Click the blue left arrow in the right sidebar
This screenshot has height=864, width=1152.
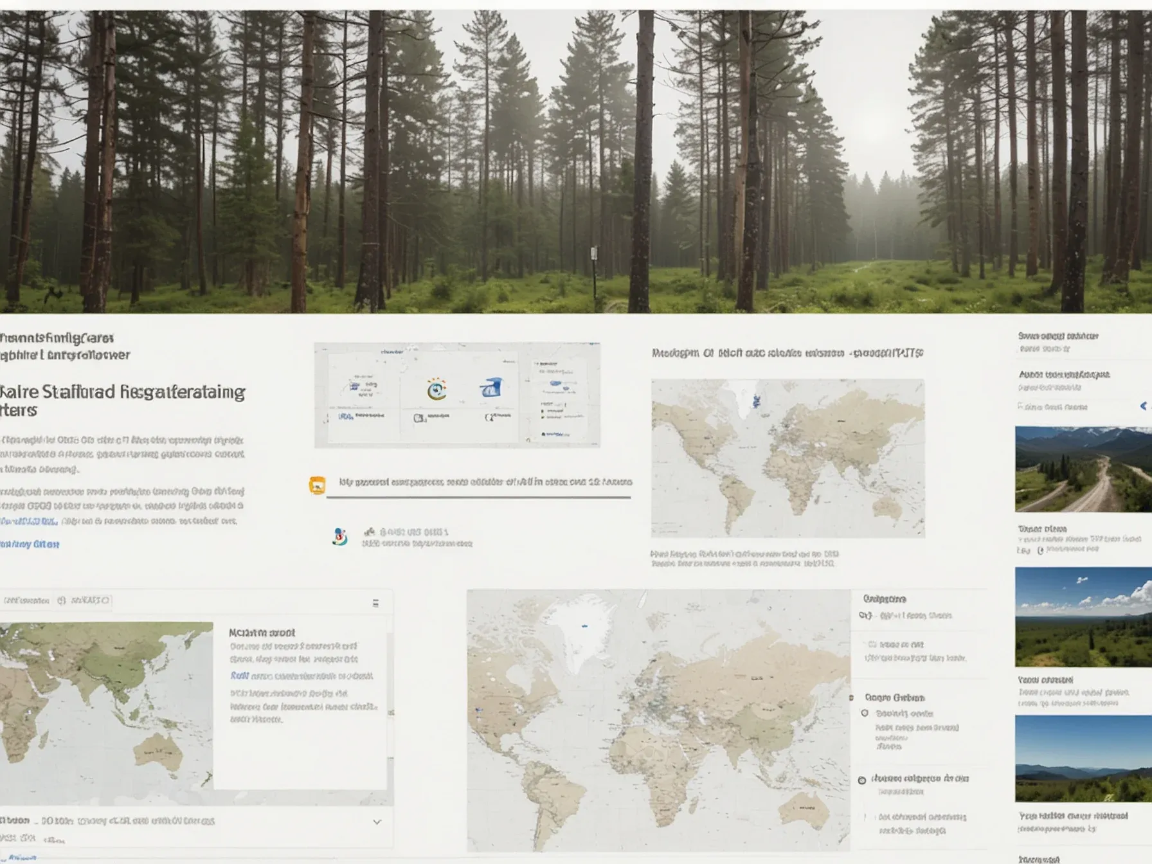click(1143, 406)
